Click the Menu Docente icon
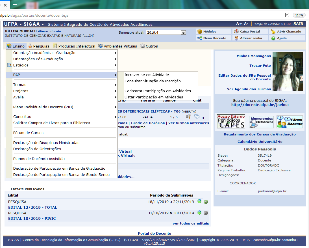Viewport: 309px width, 248px height. click(x=200, y=38)
